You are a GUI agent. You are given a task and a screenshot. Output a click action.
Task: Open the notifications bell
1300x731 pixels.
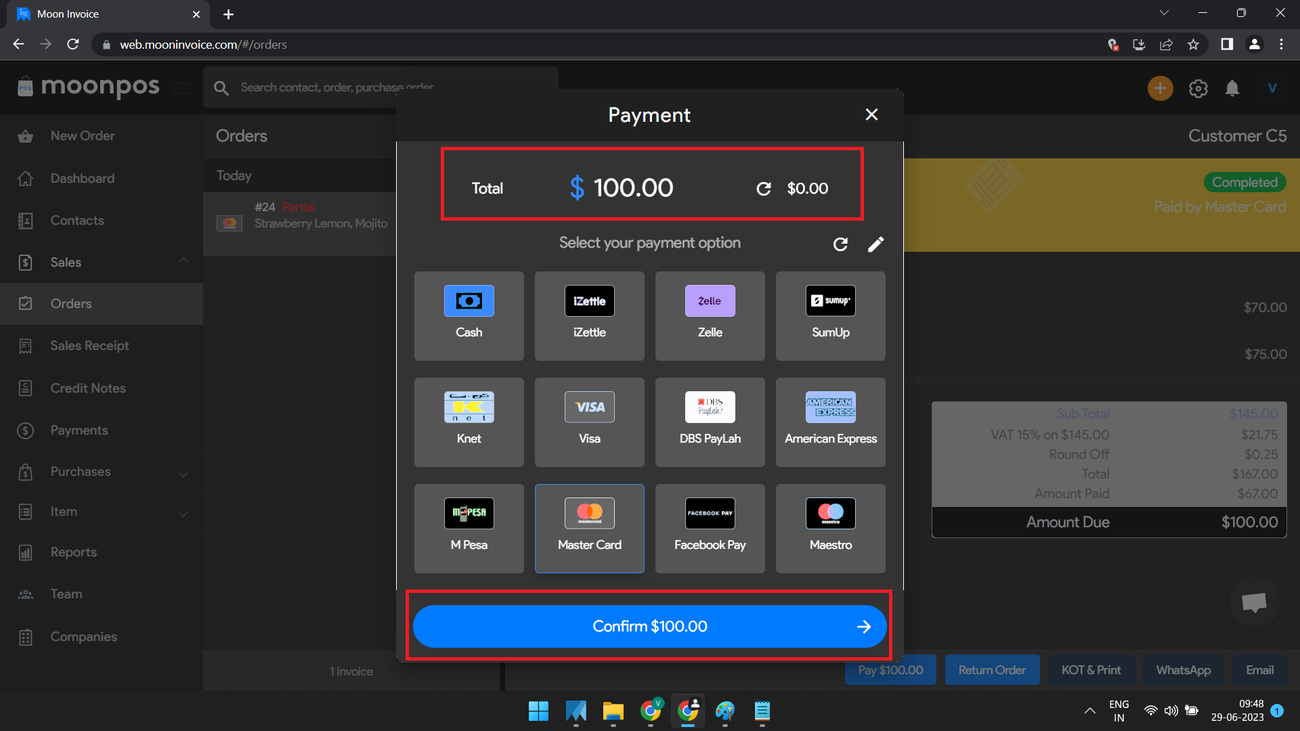1232,88
